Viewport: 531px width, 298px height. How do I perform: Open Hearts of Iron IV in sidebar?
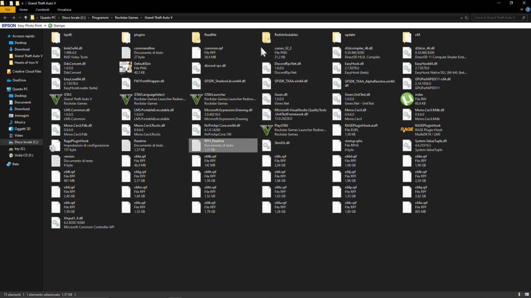click(x=23, y=63)
